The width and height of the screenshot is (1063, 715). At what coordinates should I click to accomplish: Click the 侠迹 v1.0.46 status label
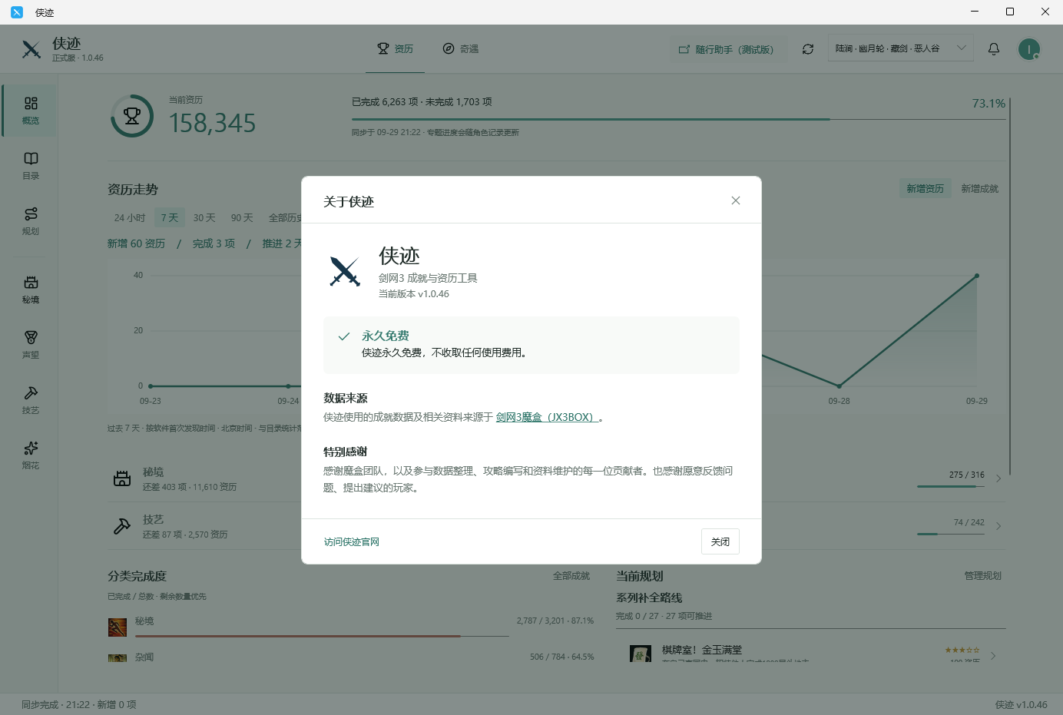click(1021, 704)
